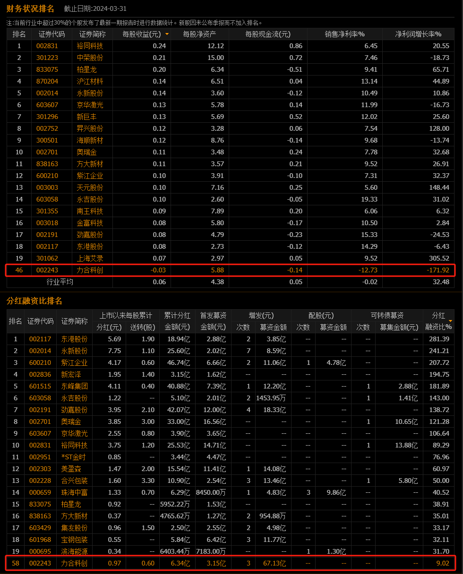Select 东峰集团 in dividend ranking

(74, 386)
